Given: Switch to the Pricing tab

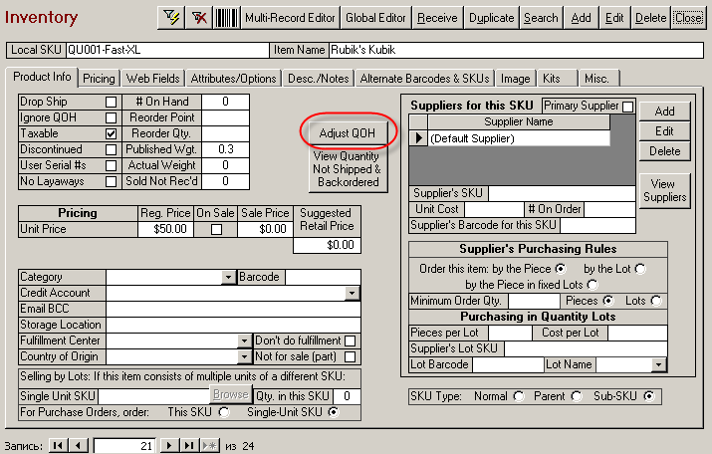Looking at the screenshot, I should [99, 79].
